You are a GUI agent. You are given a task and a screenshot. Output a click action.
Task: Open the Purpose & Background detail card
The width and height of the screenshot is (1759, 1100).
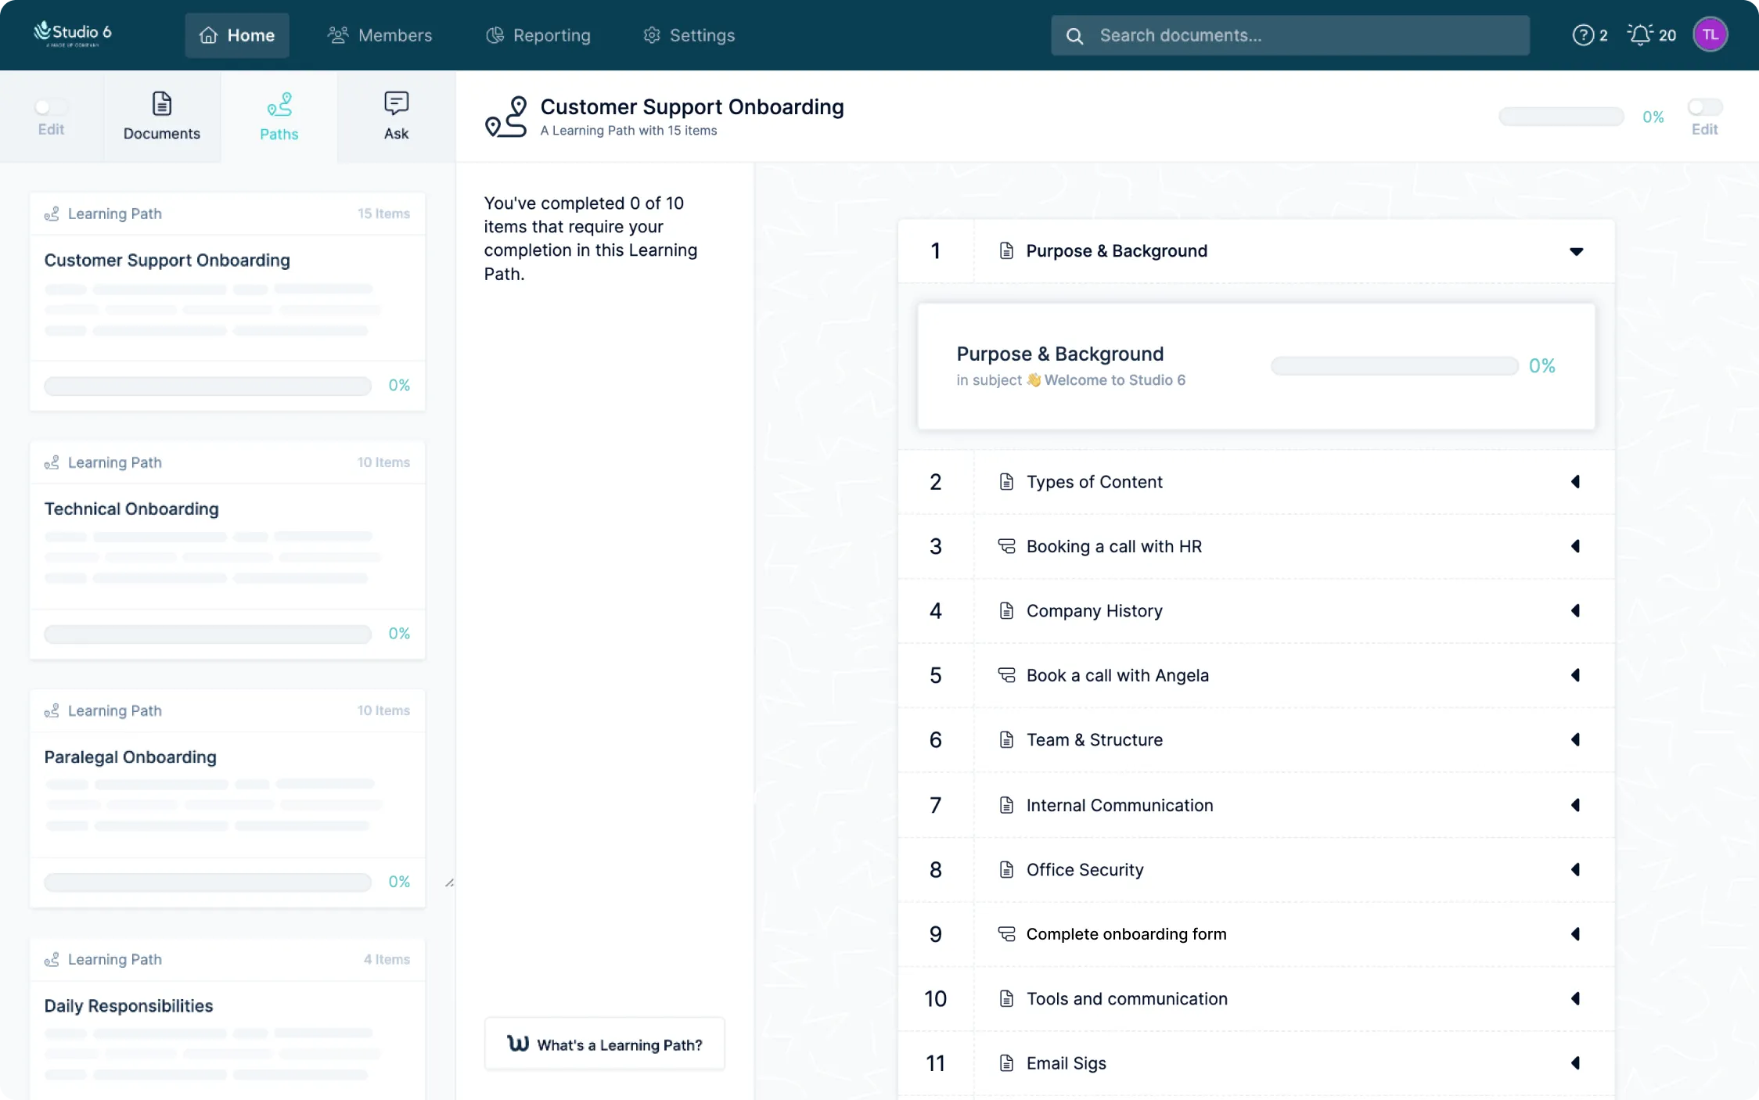[1256, 366]
